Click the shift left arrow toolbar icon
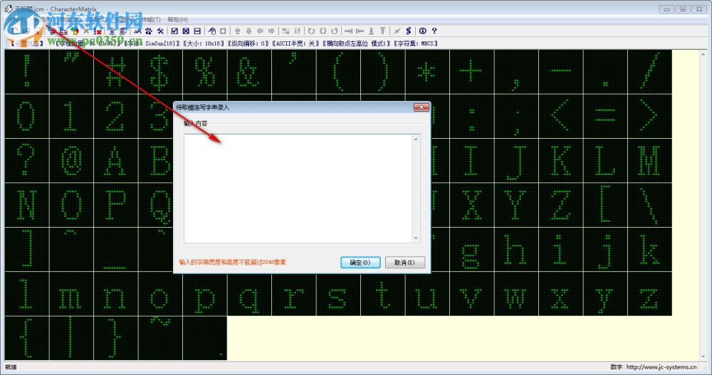Image resolution: width=712 pixels, height=375 pixels. 260,31
